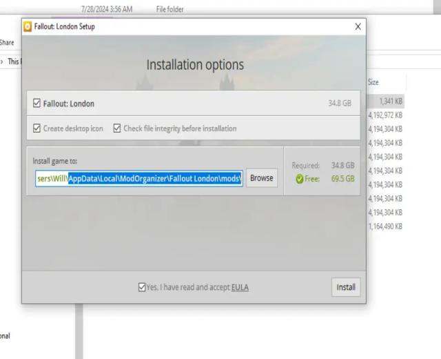The image size is (441, 359).
Task: Open the EULA link
Action: (x=240, y=287)
